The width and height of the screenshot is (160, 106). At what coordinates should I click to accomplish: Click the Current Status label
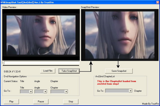pyautogui.click(x=11, y=81)
